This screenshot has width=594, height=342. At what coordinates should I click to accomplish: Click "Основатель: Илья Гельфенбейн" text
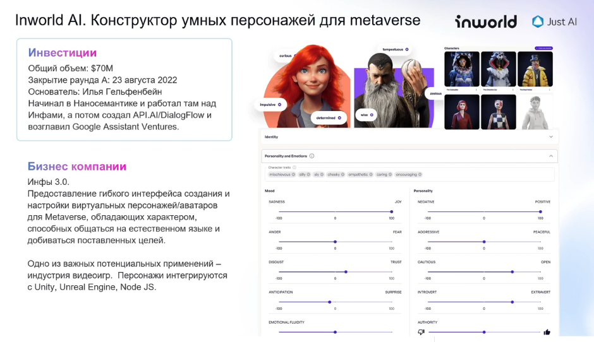(95, 92)
